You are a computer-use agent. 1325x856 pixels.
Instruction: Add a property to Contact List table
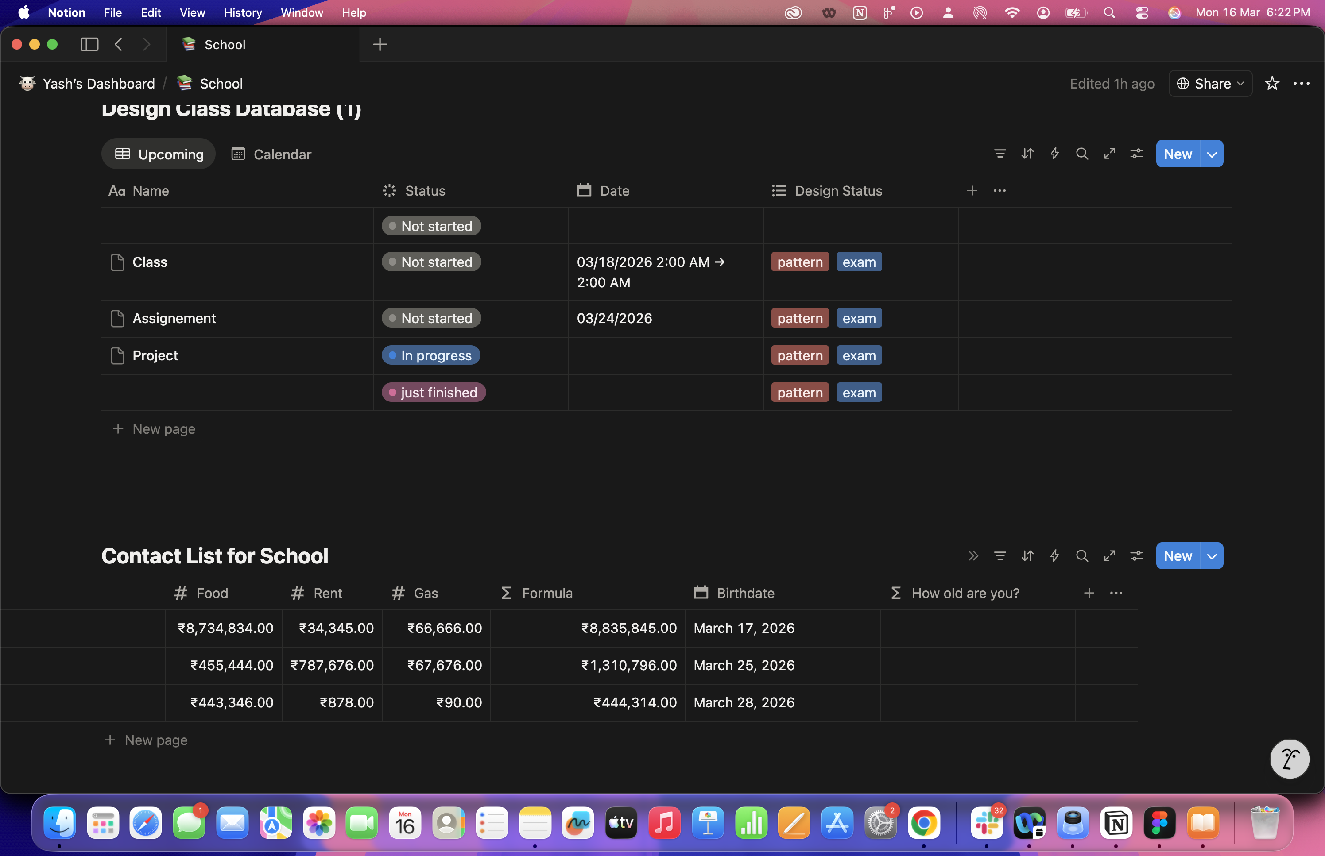tap(1089, 593)
